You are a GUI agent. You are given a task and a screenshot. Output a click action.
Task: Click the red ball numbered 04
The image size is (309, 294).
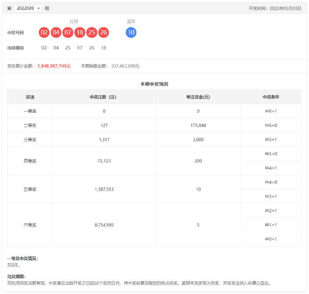coord(56,33)
